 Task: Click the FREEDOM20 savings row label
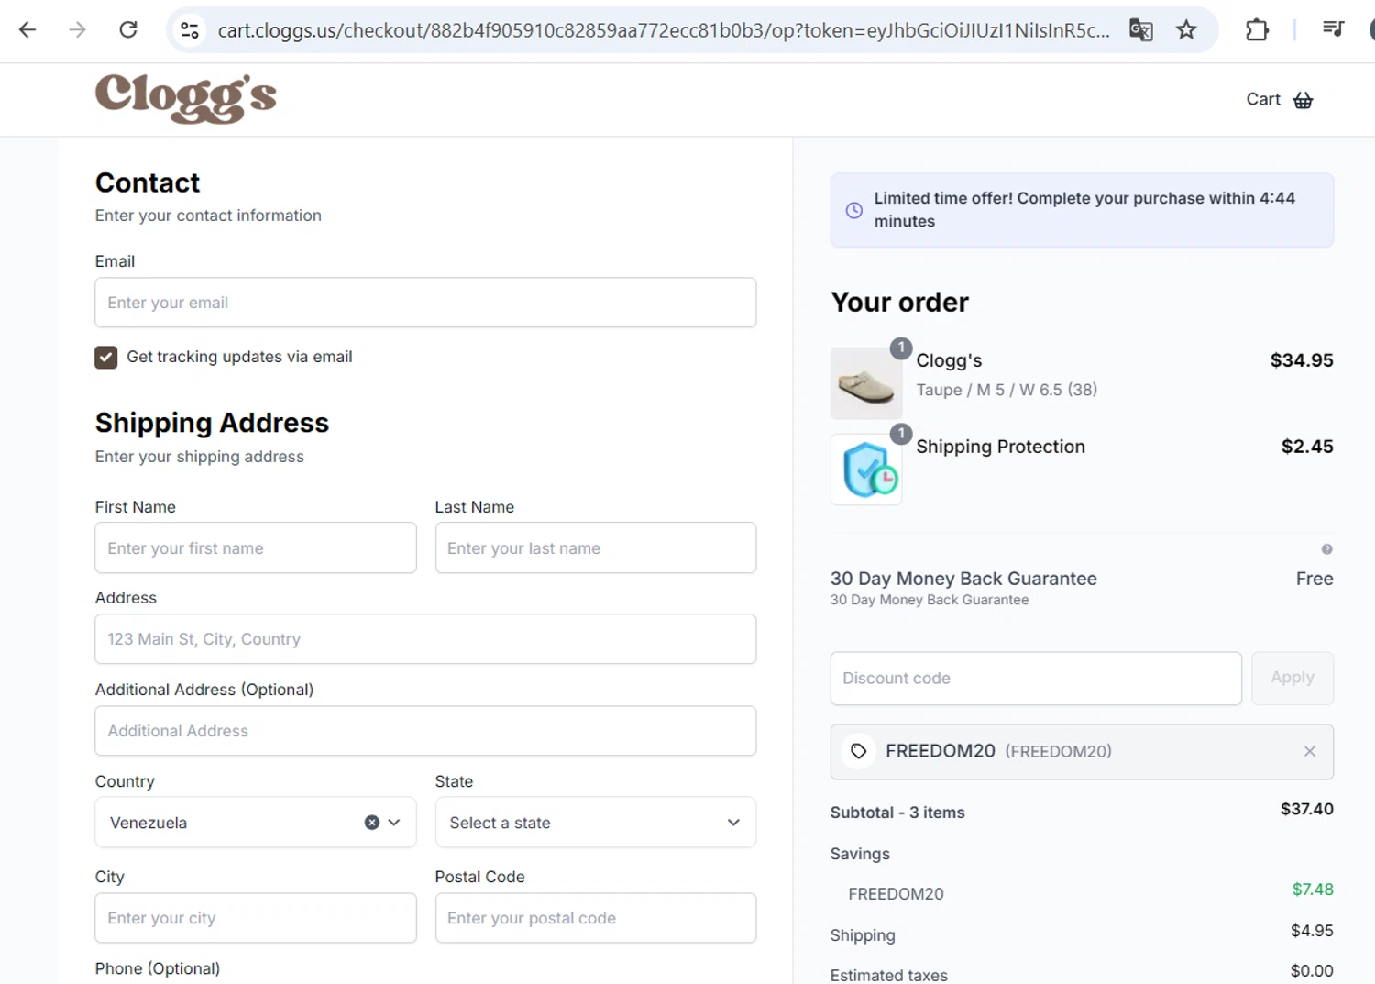(896, 894)
